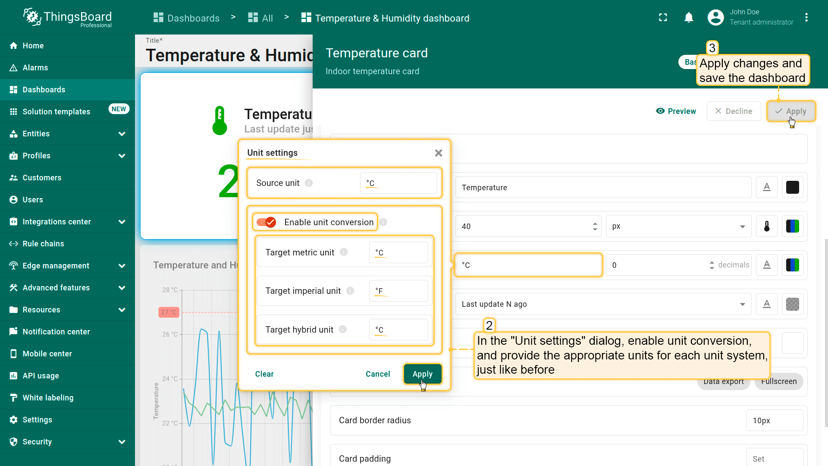Toggle fullscreen mode icon in header
Image resolution: width=828 pixels, height=466 pixels.
[x=663, y=18]
